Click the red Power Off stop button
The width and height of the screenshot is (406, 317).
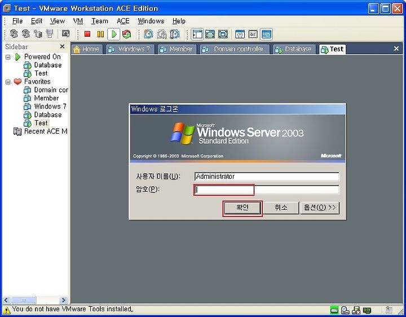coord(87,34)
